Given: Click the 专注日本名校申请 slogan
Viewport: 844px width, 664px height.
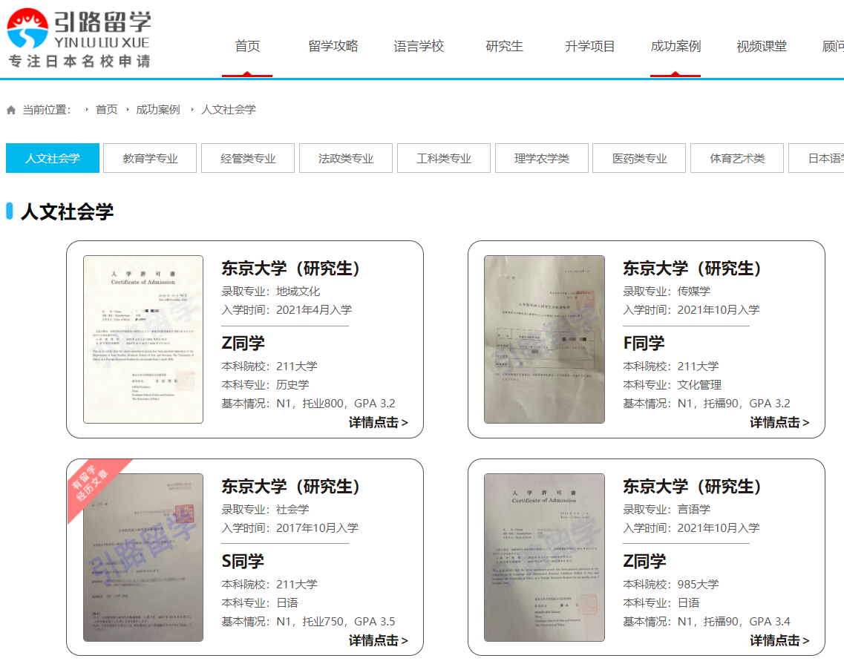Looking at the screenshot, I should [79, 62].
